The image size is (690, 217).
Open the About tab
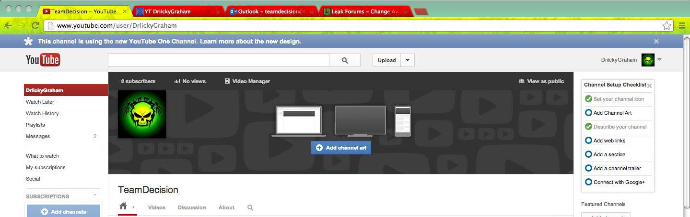pos(226,207)
